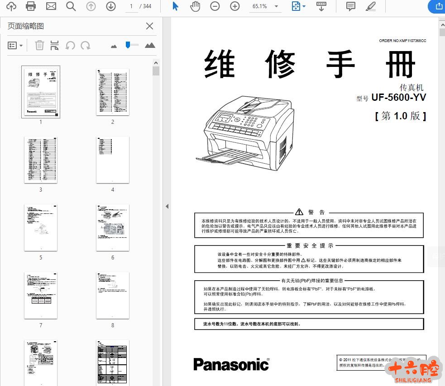Screen dimensions: 445x386
Task: Click the page number input field
Action: pos(131,6)
